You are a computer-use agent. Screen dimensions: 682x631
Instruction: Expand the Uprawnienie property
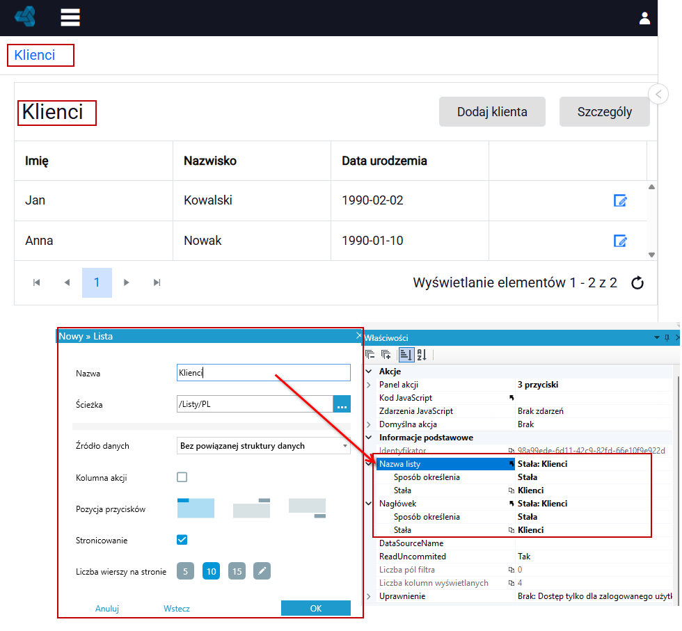(x=369, y=596)
